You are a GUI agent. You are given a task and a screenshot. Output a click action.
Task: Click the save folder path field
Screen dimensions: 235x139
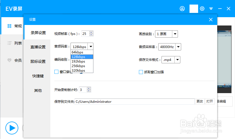pos(135,101)
